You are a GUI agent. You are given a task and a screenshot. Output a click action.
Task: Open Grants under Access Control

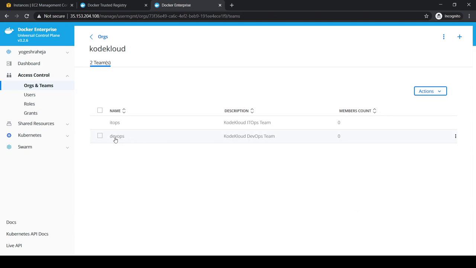coord(30,113)
